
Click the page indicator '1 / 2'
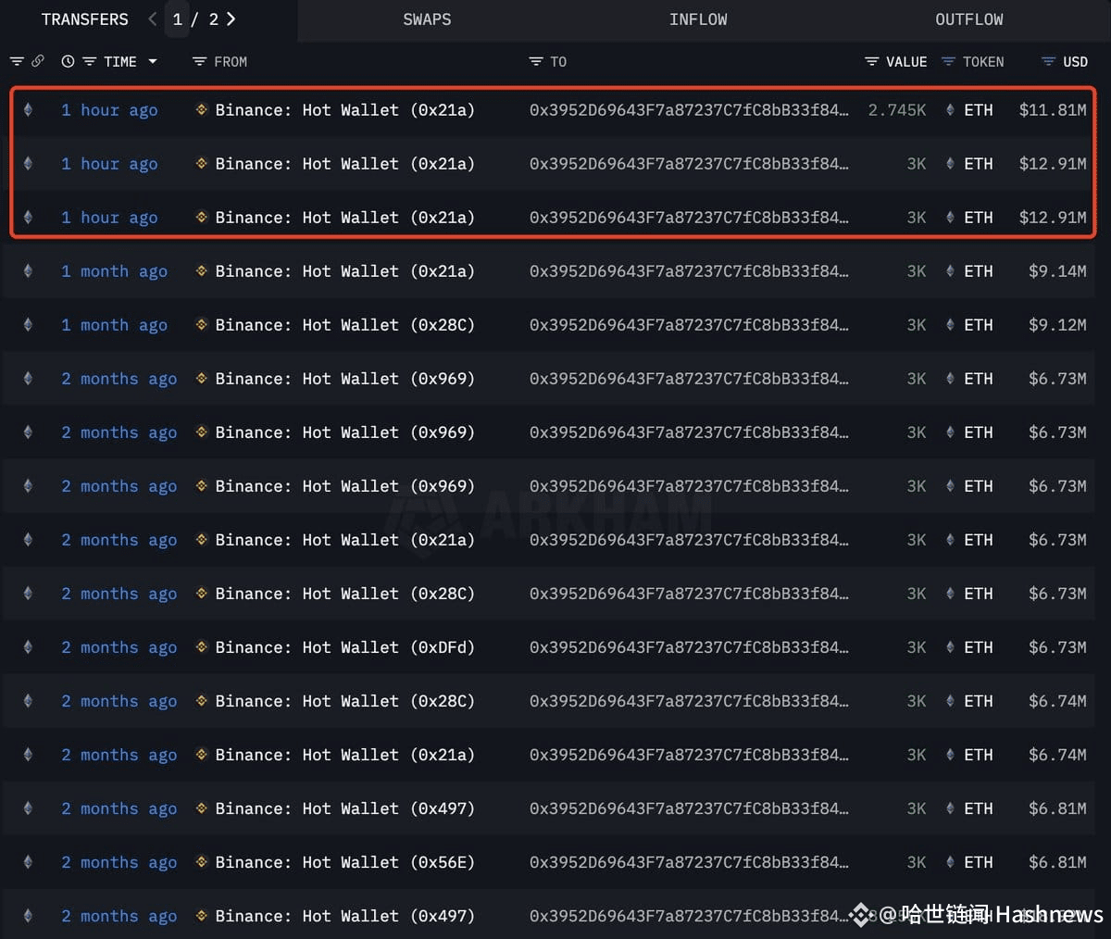195,19
